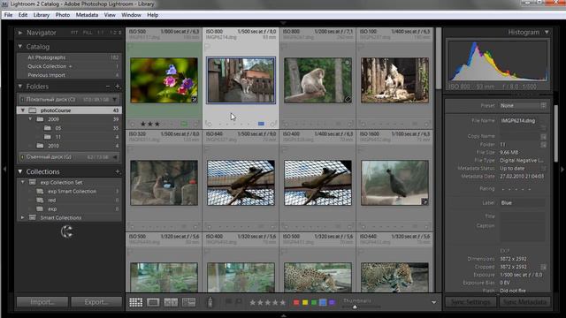Collapse the Collections panel
Viewport: 566px width, 318px height.
click(x=20, y=171)
